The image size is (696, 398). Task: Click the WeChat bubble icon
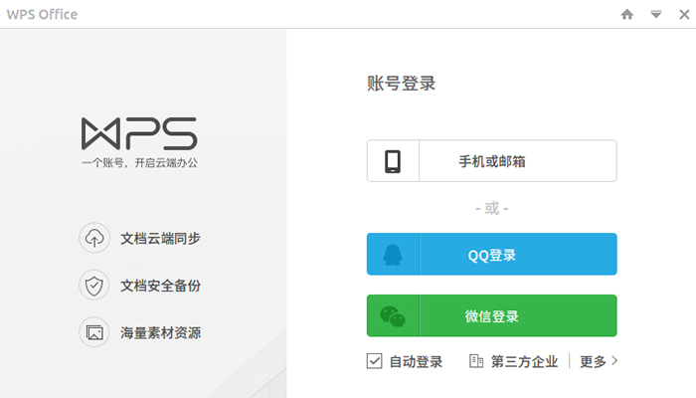coord(393,316)
